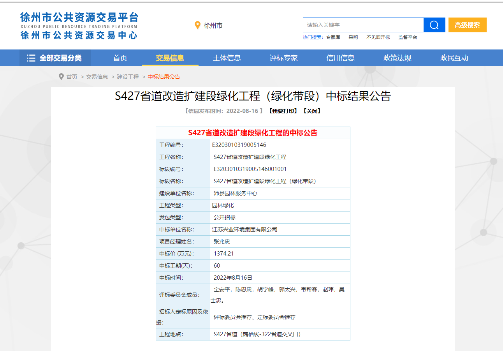This screenshot has width=503, height=351.
Task: Click the 中标单位名称 label cell
Action: (x=183, y=229)
